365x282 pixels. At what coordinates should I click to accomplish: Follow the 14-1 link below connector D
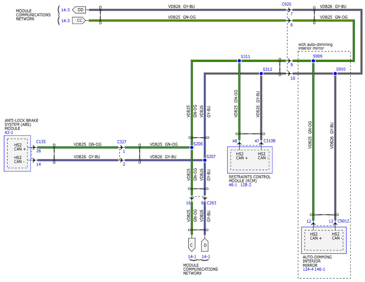[x=206, y=257]
